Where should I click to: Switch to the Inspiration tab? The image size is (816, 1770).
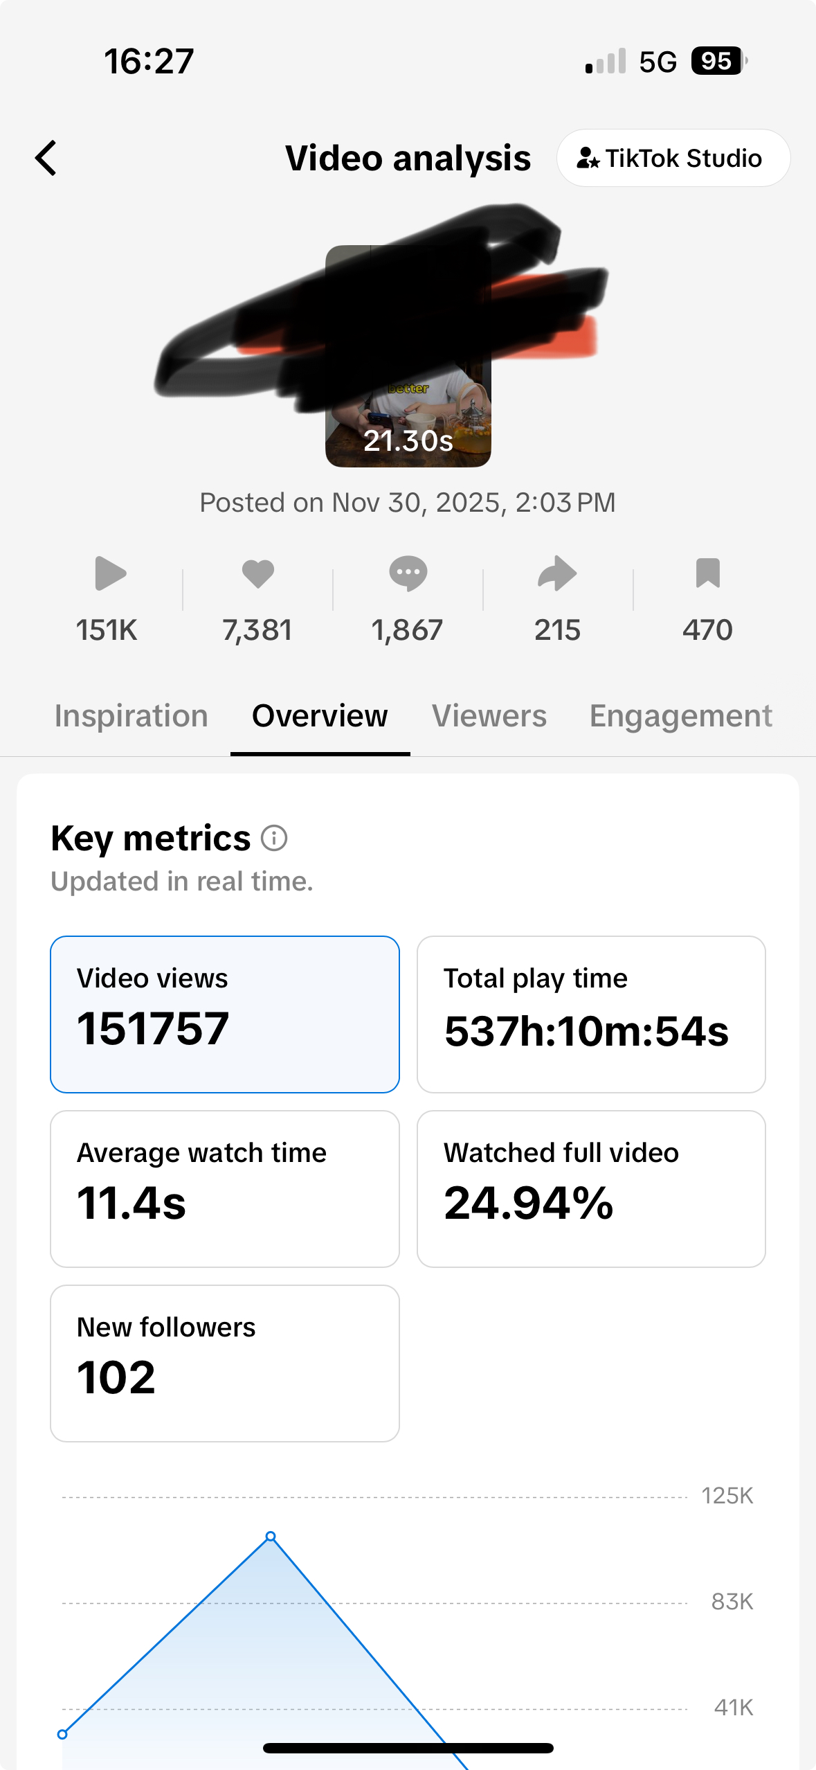pyautogui.click(x=132, y=716)
